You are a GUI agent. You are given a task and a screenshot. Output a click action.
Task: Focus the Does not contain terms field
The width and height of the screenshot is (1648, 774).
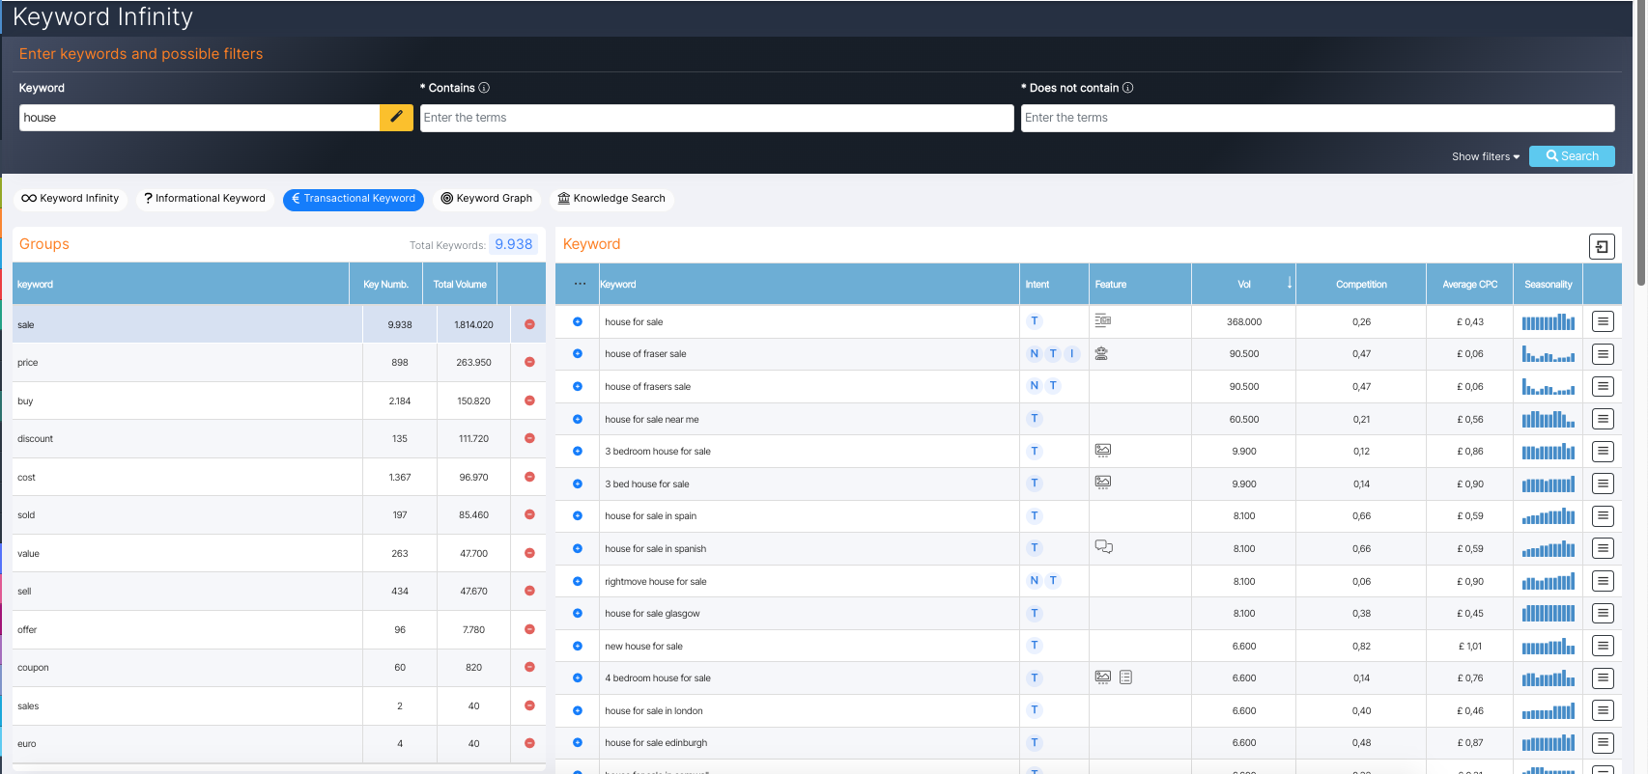tap(1318, 118)
